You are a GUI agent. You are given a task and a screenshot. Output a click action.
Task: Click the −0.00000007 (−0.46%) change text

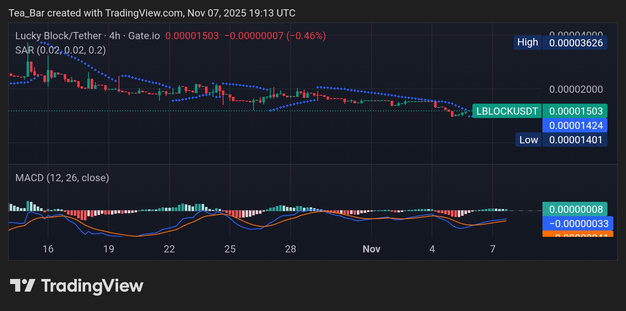275,36
